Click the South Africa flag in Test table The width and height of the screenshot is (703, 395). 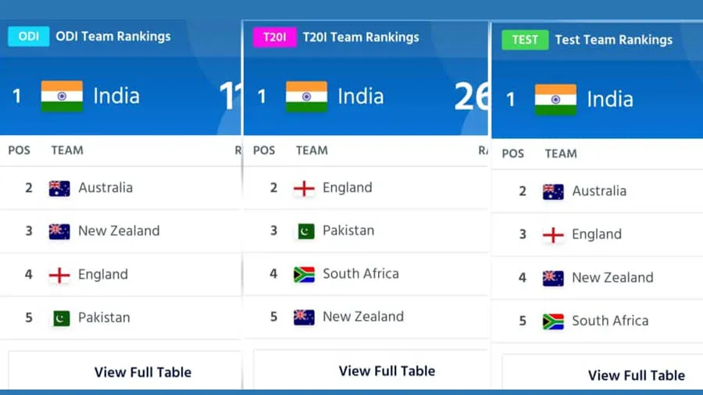553,321
